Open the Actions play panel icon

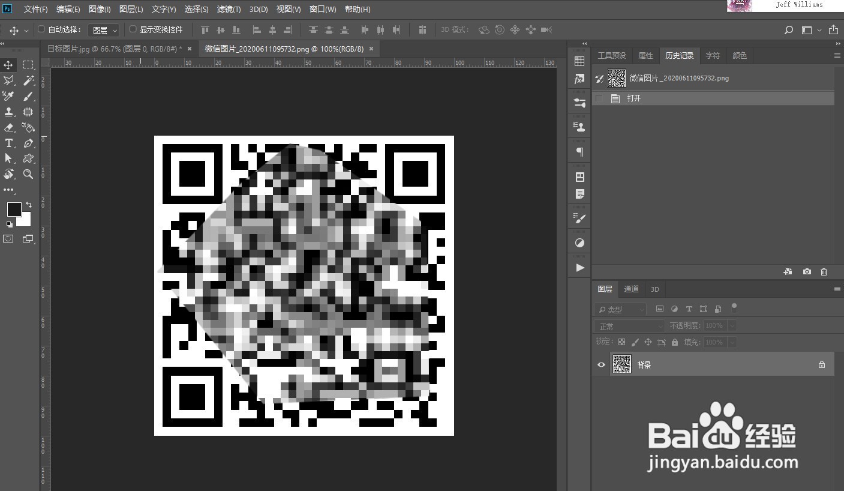pyautogui.click(x=579, y=268)
